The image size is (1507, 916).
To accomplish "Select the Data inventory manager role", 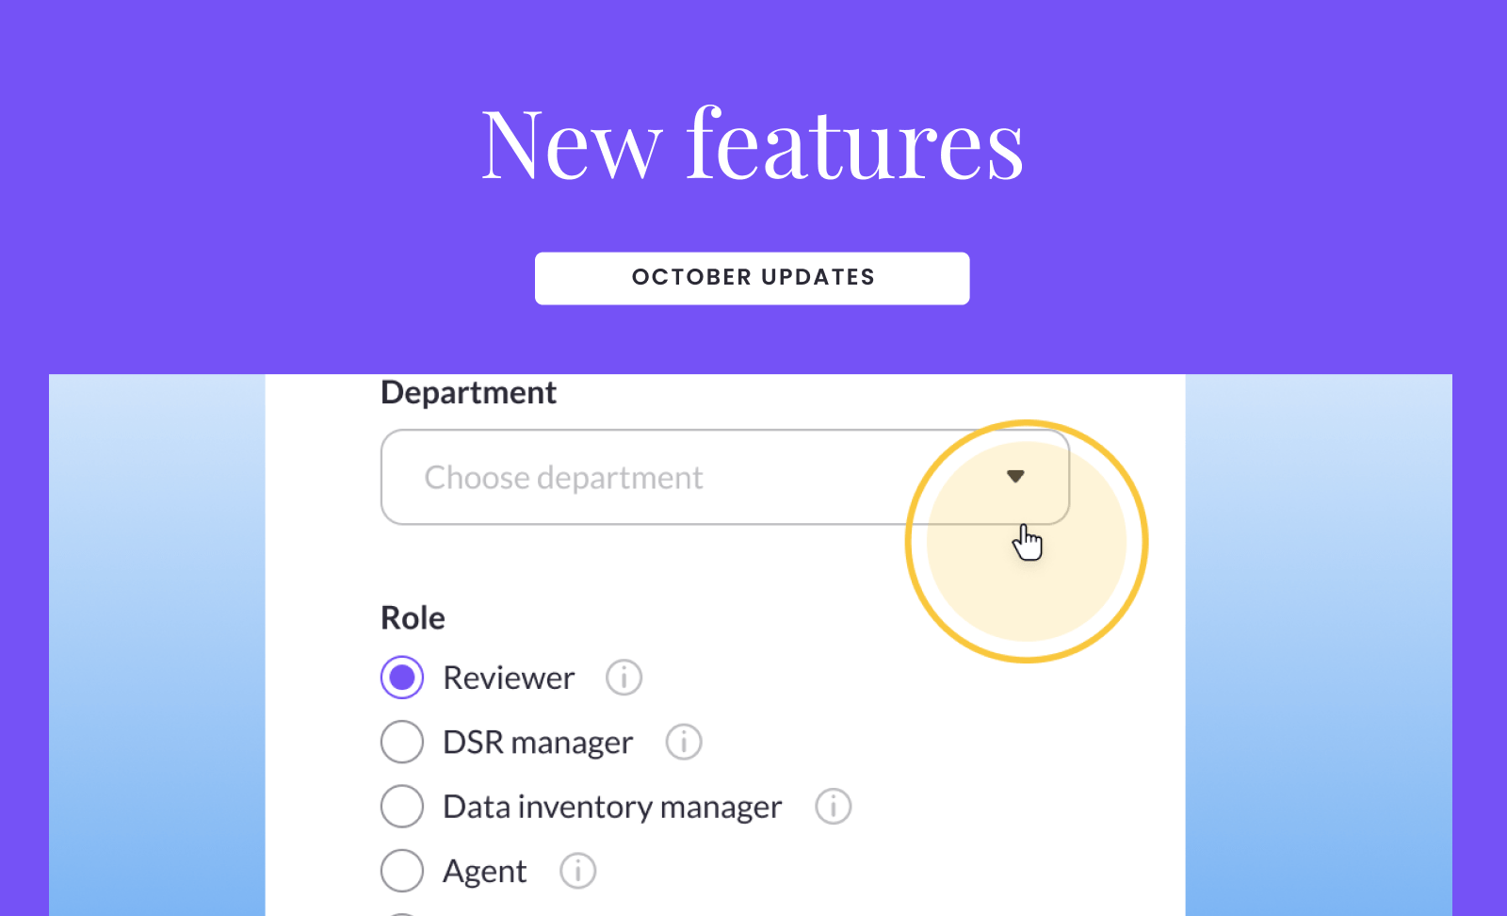I will (x=401, y=807).
